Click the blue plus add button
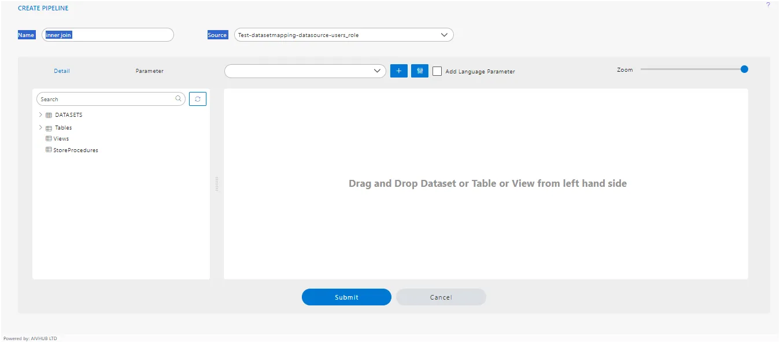 (x=399, y=71)
